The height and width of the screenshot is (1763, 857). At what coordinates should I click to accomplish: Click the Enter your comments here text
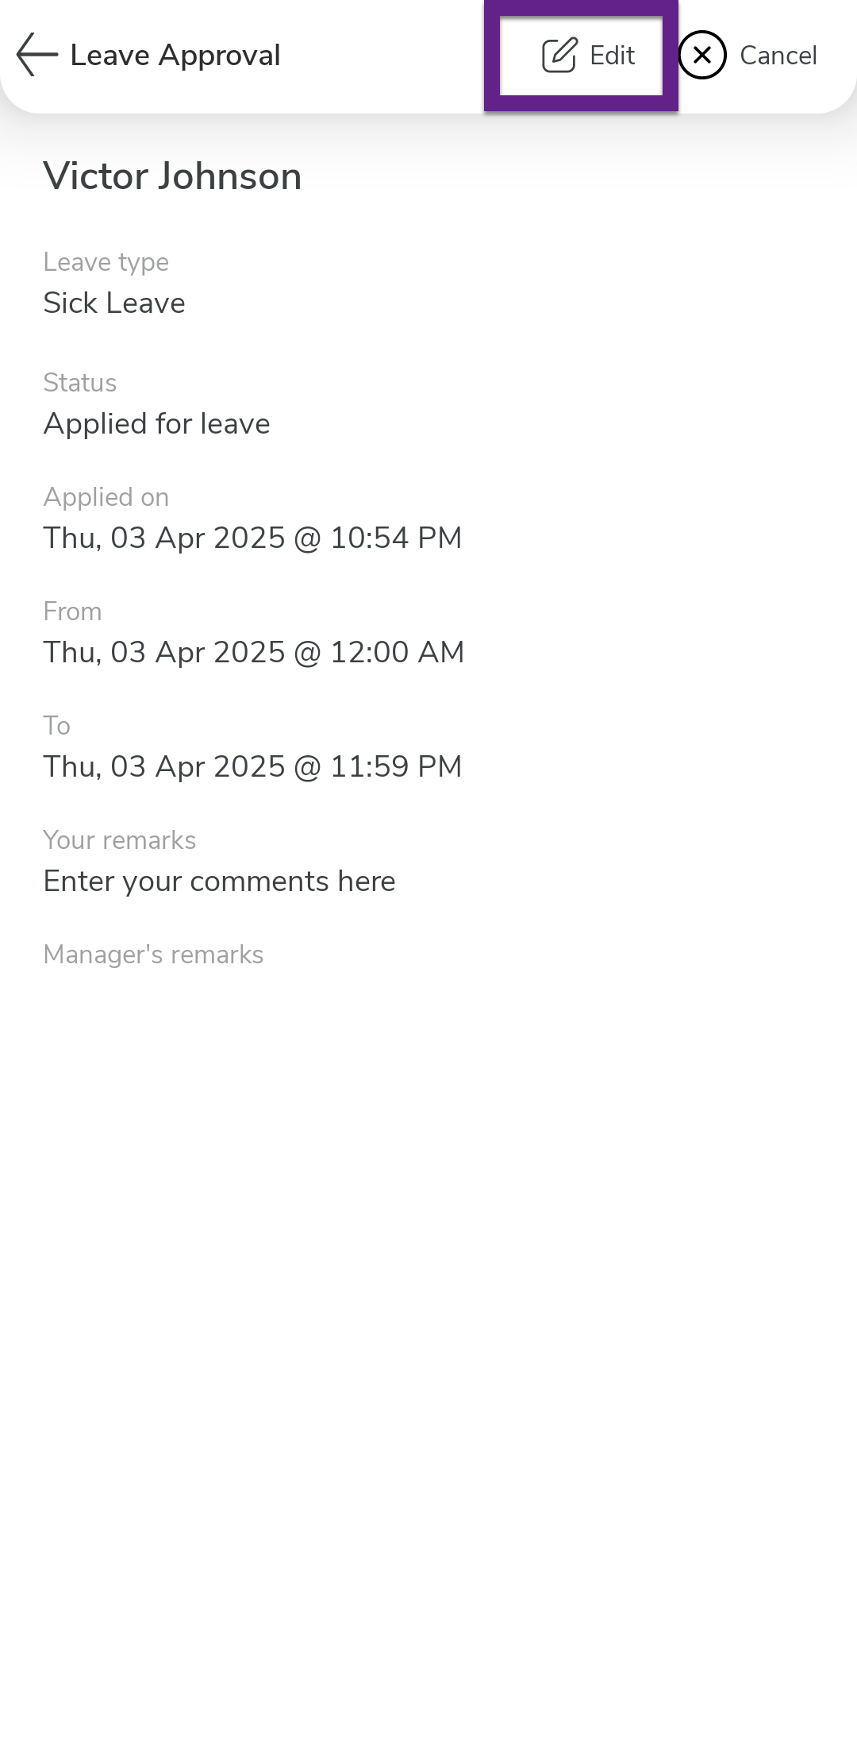click(x=219, y=881)
